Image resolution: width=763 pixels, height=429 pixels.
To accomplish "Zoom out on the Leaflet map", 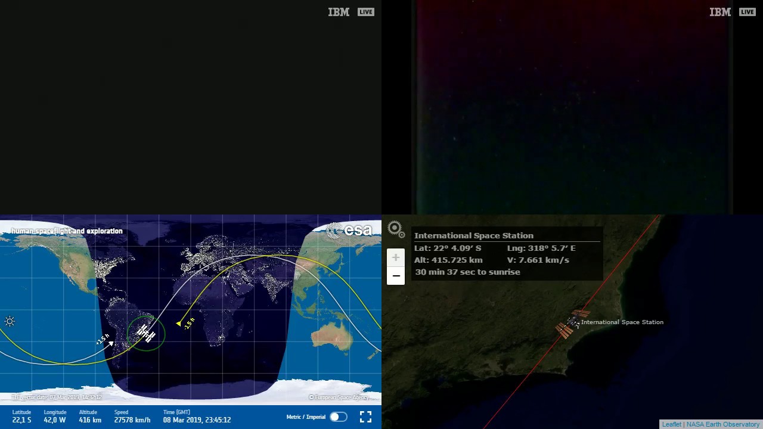I will coord(396,276).
